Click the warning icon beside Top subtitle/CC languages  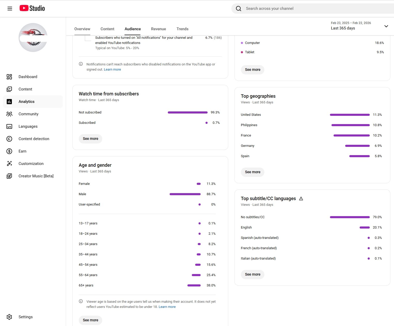[301, 199]
